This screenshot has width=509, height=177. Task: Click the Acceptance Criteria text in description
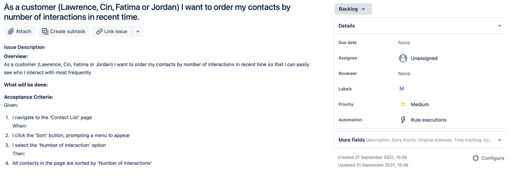point(29,97)
